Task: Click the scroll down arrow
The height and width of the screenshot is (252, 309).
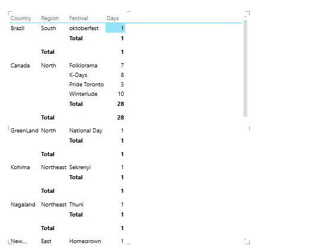Action: (x=246, y=240)
